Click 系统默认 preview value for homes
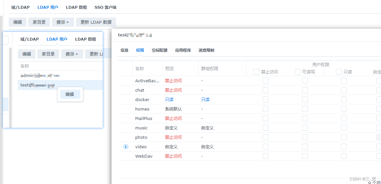The image size is (381, 184). click(173, 109)
